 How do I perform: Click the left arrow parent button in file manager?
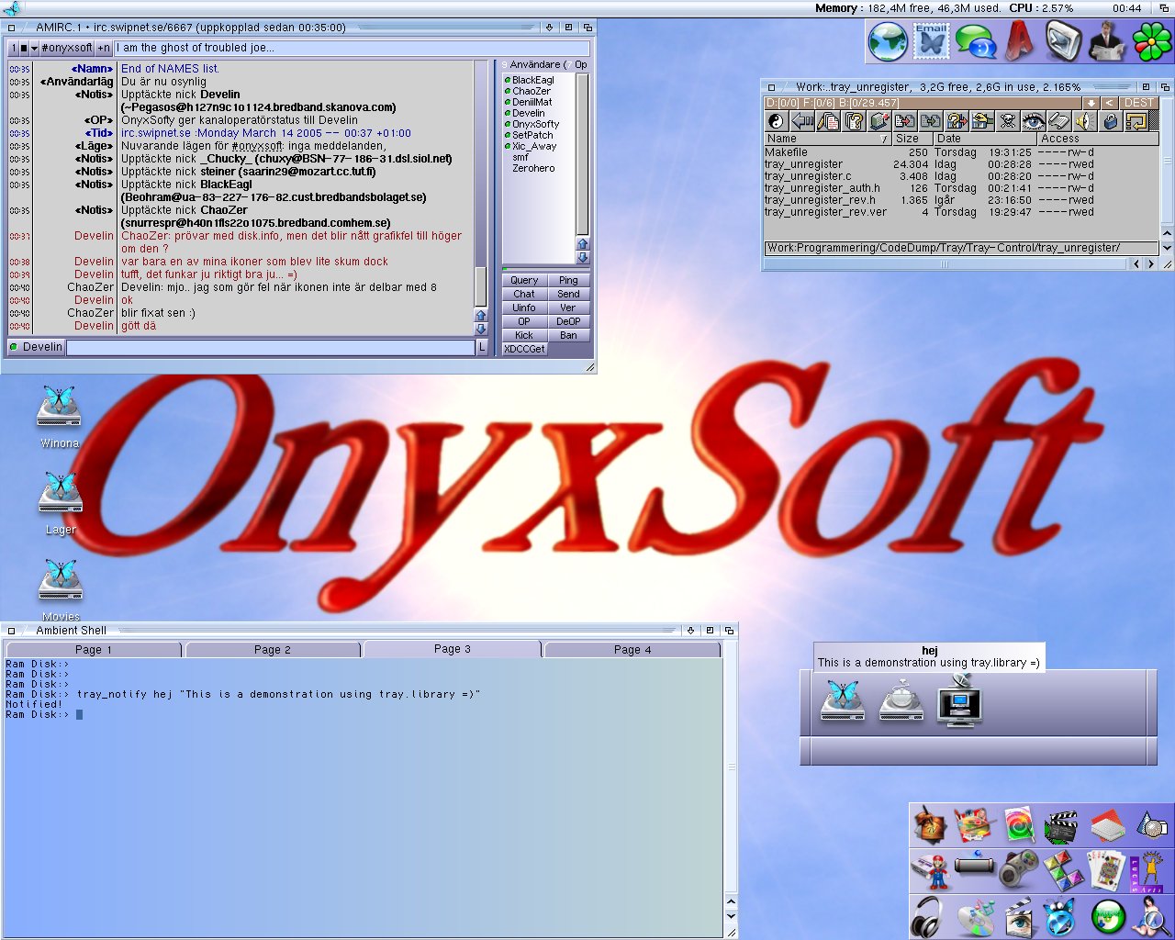click(802, 121)
